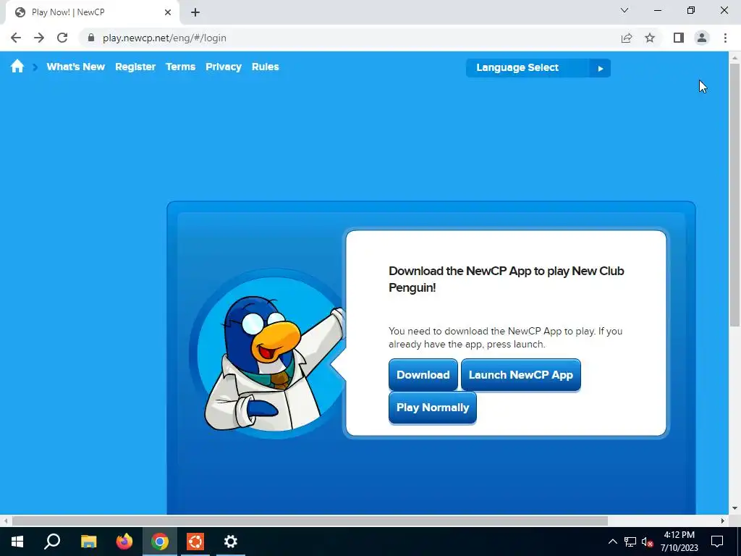Click heading 'Download the NewCP App to play'

(506, 279)
